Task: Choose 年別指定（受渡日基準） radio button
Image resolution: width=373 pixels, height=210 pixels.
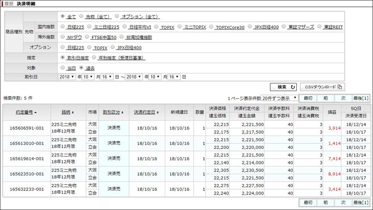Action: tap(94, 57)
